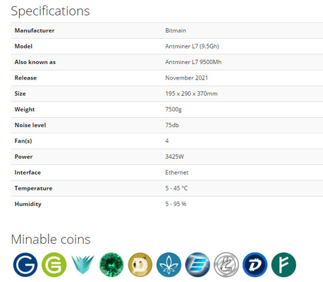
Task: Click the blue G GameCredits coin icon
Action: [25, 264]
